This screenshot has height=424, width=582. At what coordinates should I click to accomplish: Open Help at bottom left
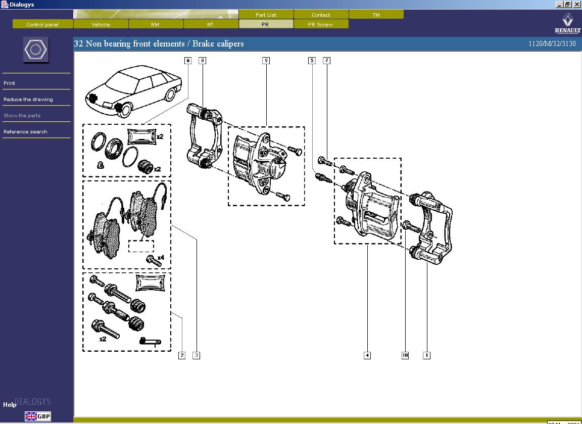(10, 405)
